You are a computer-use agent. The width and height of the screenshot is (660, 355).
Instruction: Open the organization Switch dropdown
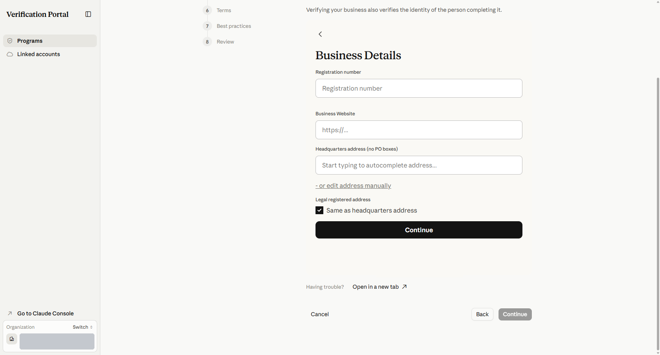83,327
